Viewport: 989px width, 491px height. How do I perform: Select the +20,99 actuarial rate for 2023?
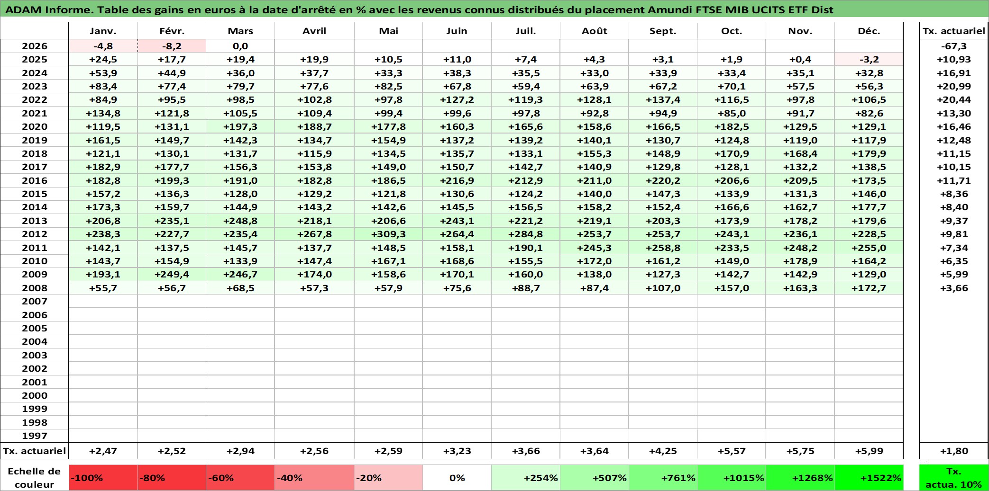pyautogui.click(x=954, y=86)
